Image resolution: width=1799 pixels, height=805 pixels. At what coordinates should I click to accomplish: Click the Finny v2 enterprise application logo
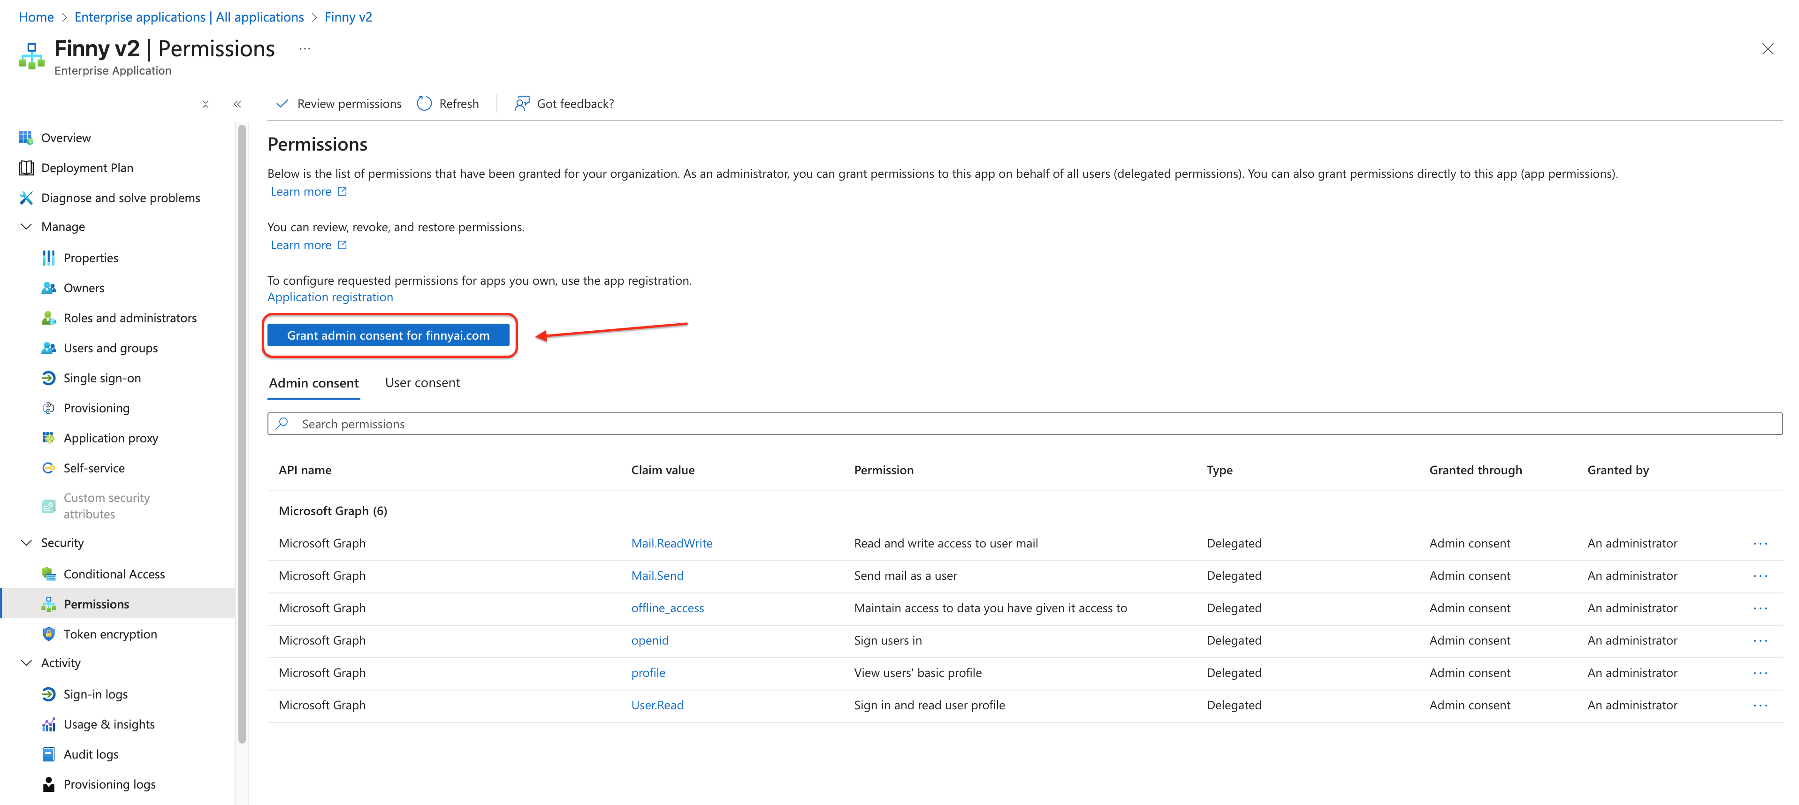[31, 56]
